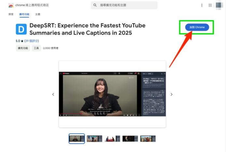Click the search magnifier icon

tap(95, 5)
